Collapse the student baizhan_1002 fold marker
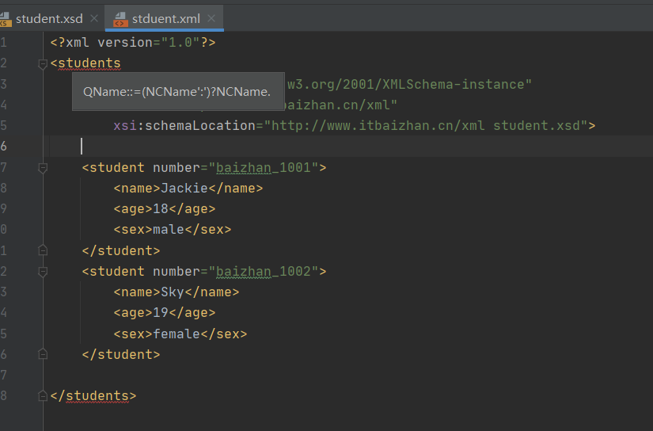This screenshot has height=431, width=653. (43, 272)
